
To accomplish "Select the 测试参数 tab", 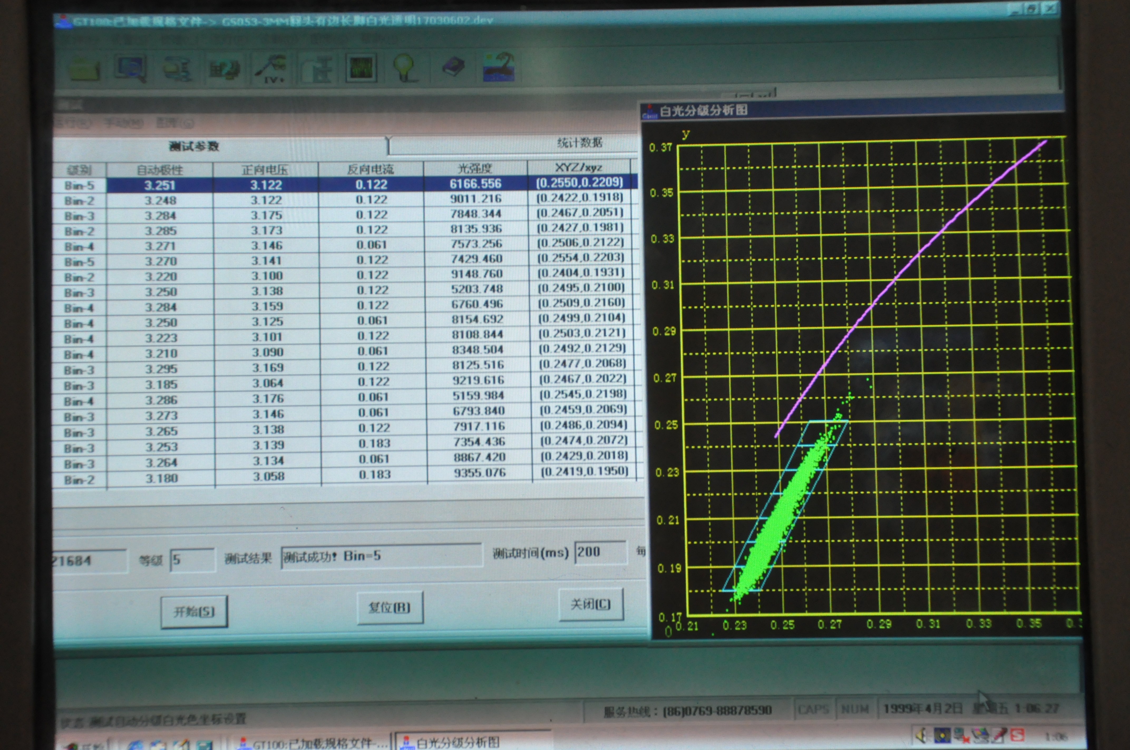I will (x=194, y=146).
